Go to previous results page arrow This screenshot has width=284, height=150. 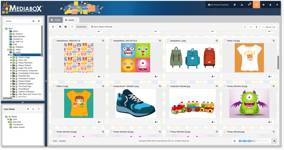pyautogui.click(x=245, y=27)
